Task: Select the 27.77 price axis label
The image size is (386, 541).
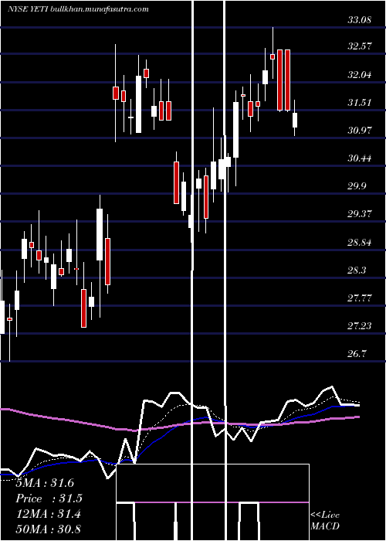Action: (x=359, y=298)
